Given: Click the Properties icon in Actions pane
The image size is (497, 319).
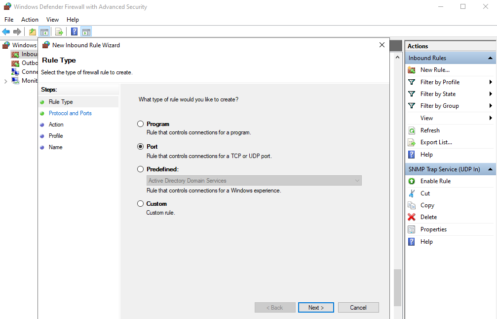Looking at the screenshot, I should pos(412,229).
